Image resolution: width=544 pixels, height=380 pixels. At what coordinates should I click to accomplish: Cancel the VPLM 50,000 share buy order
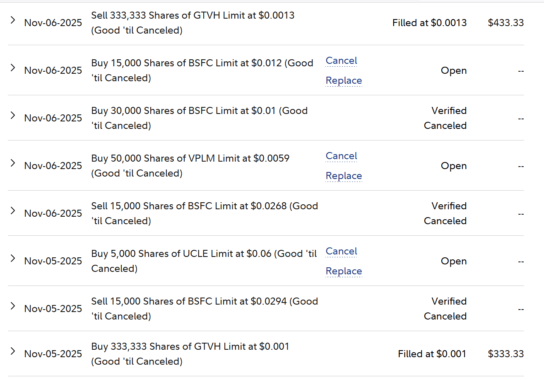(x=341, y=156)
